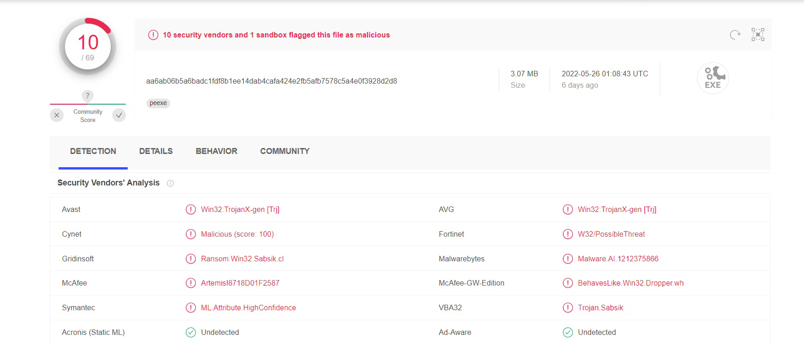Click the Community Score label
Viewport: 804px width, 344px height.
88,116
